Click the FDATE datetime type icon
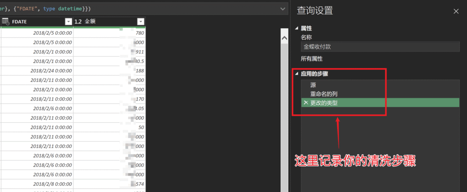 pyautogui.click(x=5, y=21)
